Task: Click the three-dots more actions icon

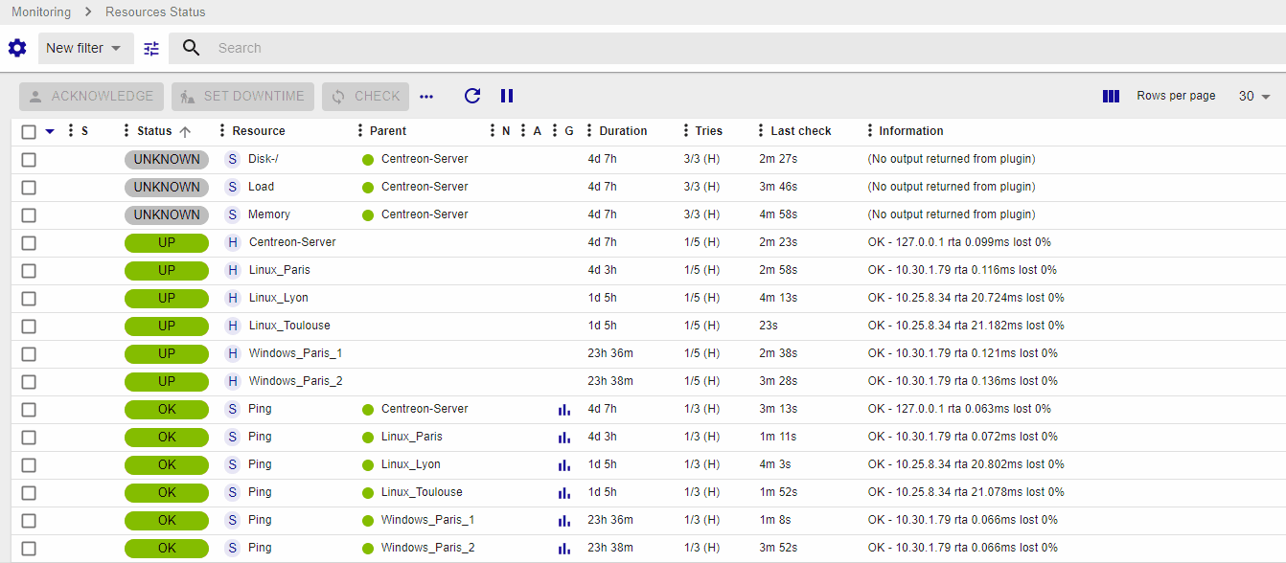Action: point(426,96)
